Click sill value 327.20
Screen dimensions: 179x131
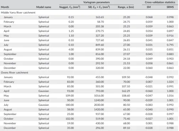(100, 36)
